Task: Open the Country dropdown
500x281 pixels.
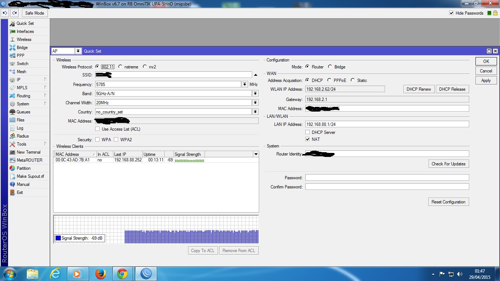Action: pyautogui.click(x=255, y=112)
